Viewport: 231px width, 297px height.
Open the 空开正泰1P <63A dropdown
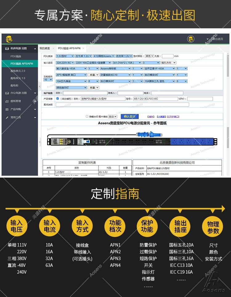160,69
